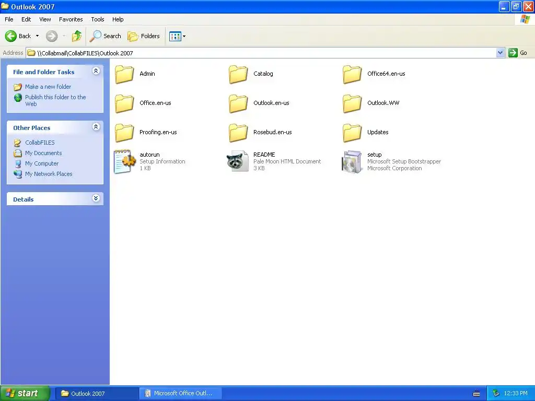The height and width of the screenshot is (401, 535).
Task: Open the Catalog folder icon
Action: point(238,74)
